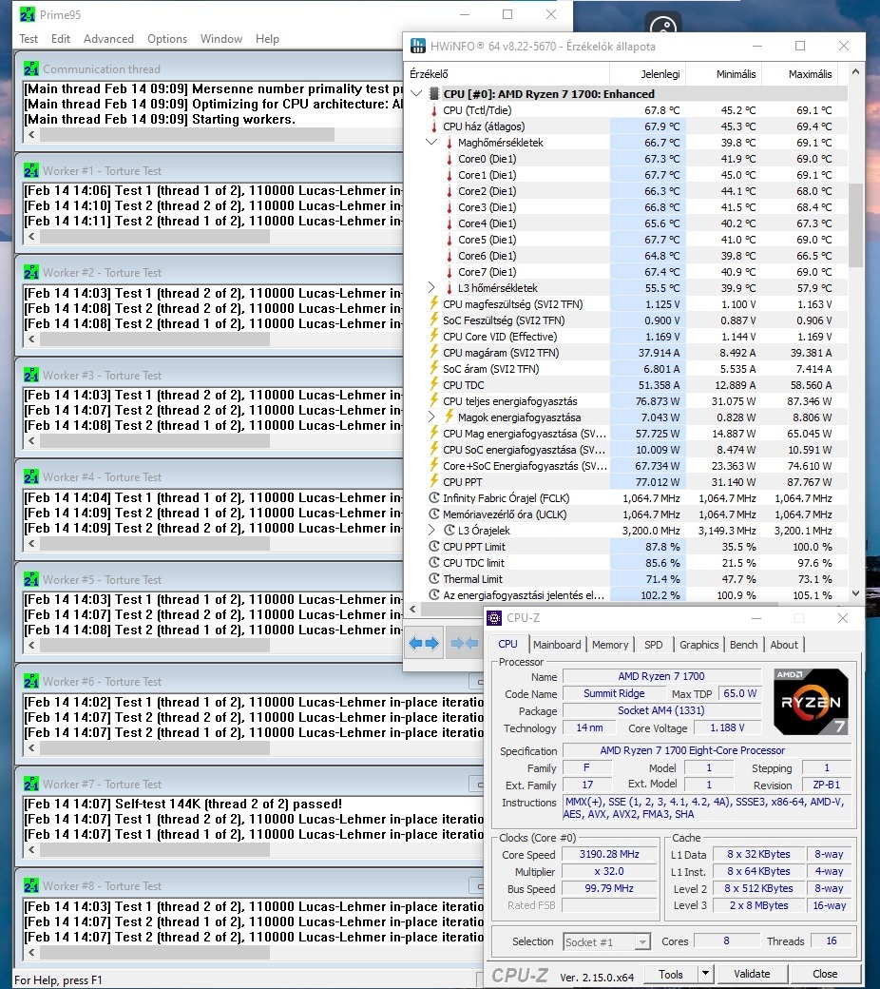Viewport: 880px width, 989px height.
Task: Open the Help menu in Prime95
Action: pyautogui.click(x=267, y=39)
